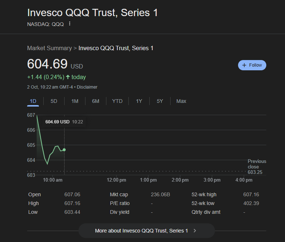Click the P/E ratio label
This screenshot has height=242, width=285.
point(120,203)
